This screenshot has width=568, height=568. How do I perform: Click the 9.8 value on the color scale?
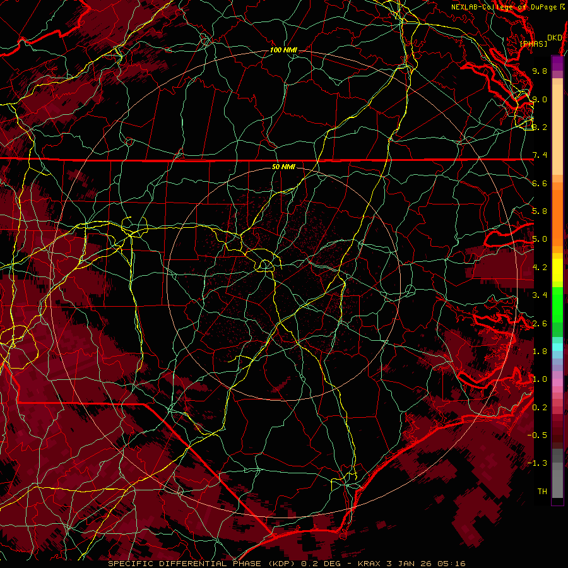click(540, 71)
